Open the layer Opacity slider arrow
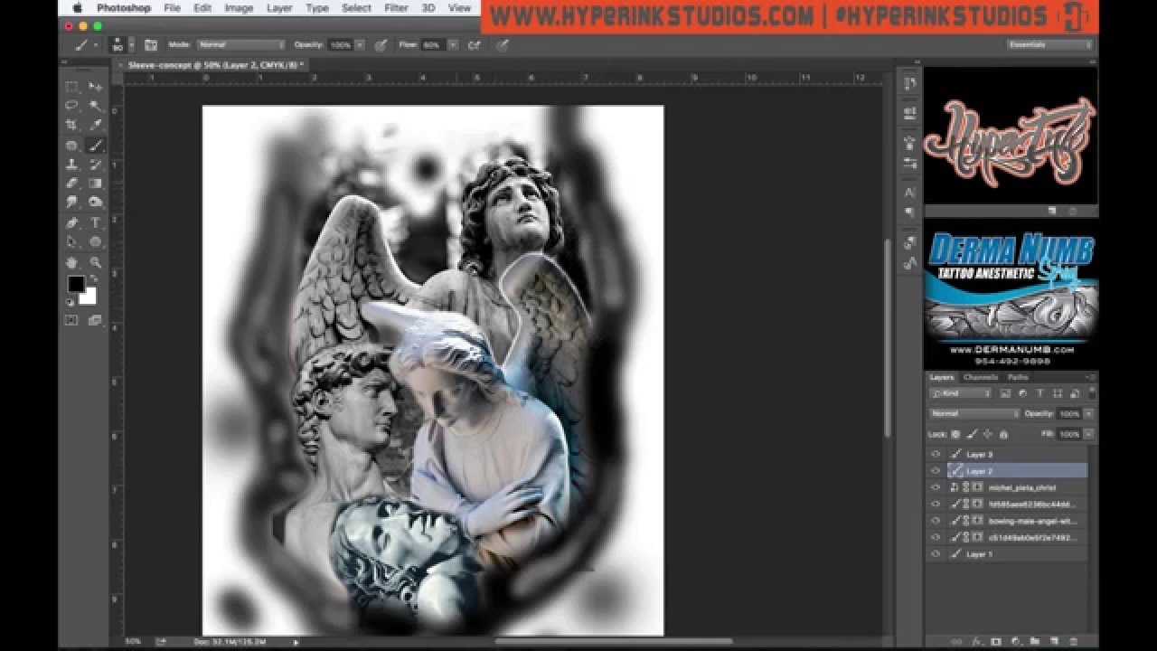 (1087, 413)
